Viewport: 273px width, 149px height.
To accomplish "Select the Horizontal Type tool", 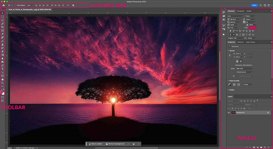I will pyautogui.click(x=3, y=69).
